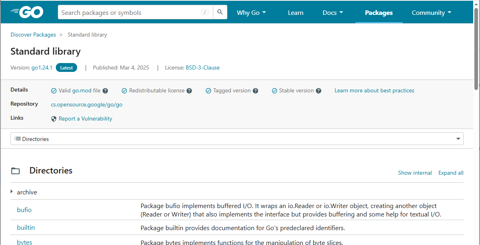Toggle Show internal directories
Viewport: 480px width, 245px height.
415,173
